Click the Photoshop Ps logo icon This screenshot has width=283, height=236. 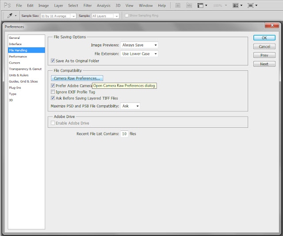click(x=8, y=5)
